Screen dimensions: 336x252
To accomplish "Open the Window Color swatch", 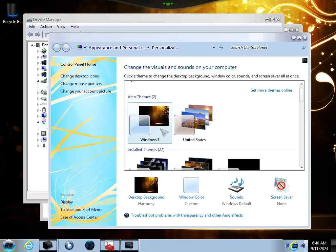I will (191, 185).
